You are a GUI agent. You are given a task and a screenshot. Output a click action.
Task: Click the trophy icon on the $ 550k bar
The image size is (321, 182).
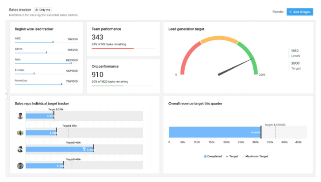click(84, 149)
